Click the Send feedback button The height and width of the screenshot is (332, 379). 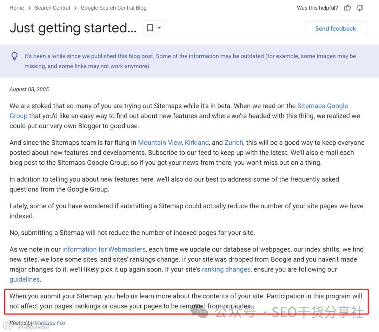click(335, 28)
